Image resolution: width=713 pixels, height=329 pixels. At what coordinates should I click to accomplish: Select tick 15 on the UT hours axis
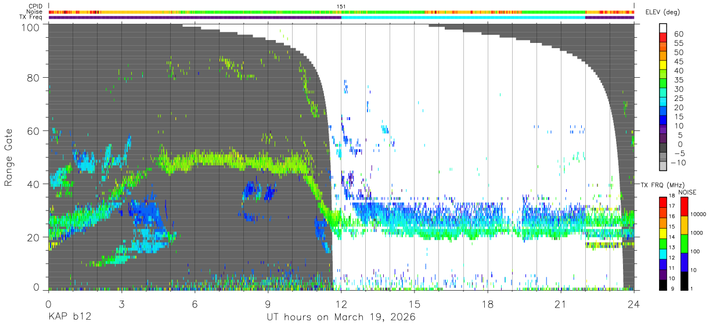point(415,305)
